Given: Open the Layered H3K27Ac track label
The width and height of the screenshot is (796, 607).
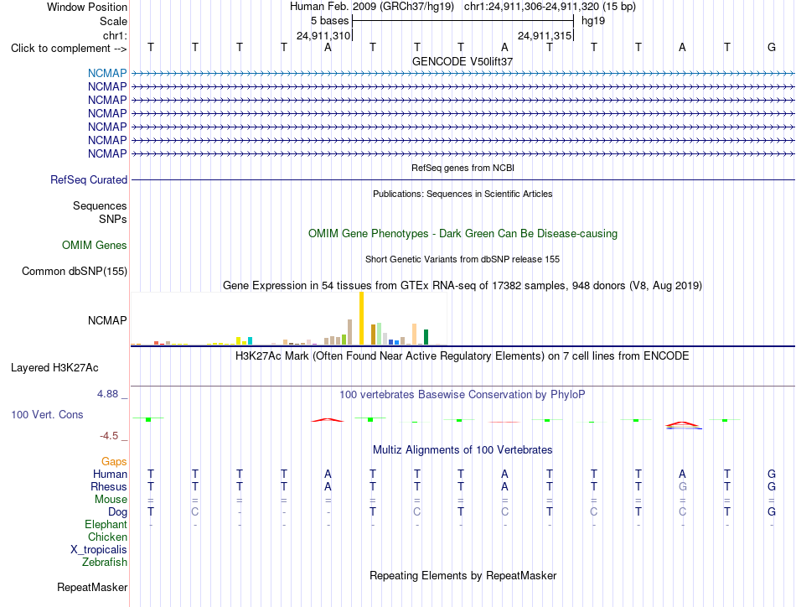Looking at the screenshot, I should click(54, 368).
